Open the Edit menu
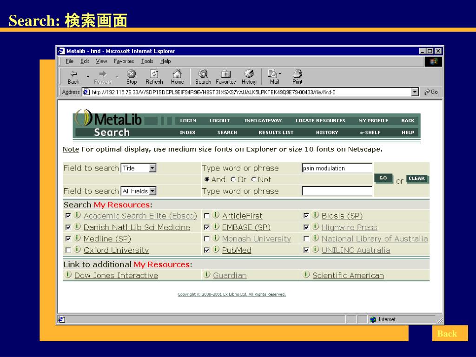The height and width of the screenshot is (357, 476). point(85,61)
